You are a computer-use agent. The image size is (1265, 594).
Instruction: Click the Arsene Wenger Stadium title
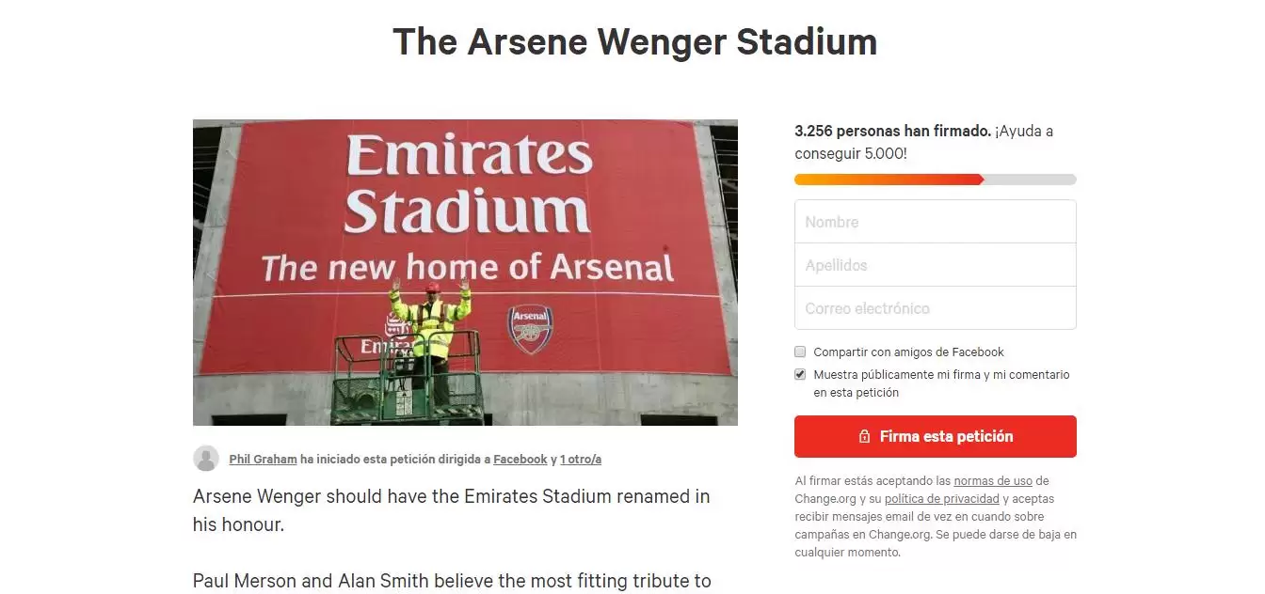634,42
